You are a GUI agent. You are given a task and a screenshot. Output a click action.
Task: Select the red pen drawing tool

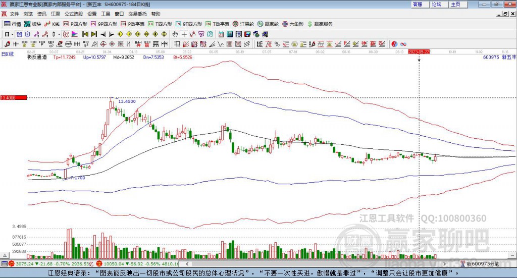[7, 44]
